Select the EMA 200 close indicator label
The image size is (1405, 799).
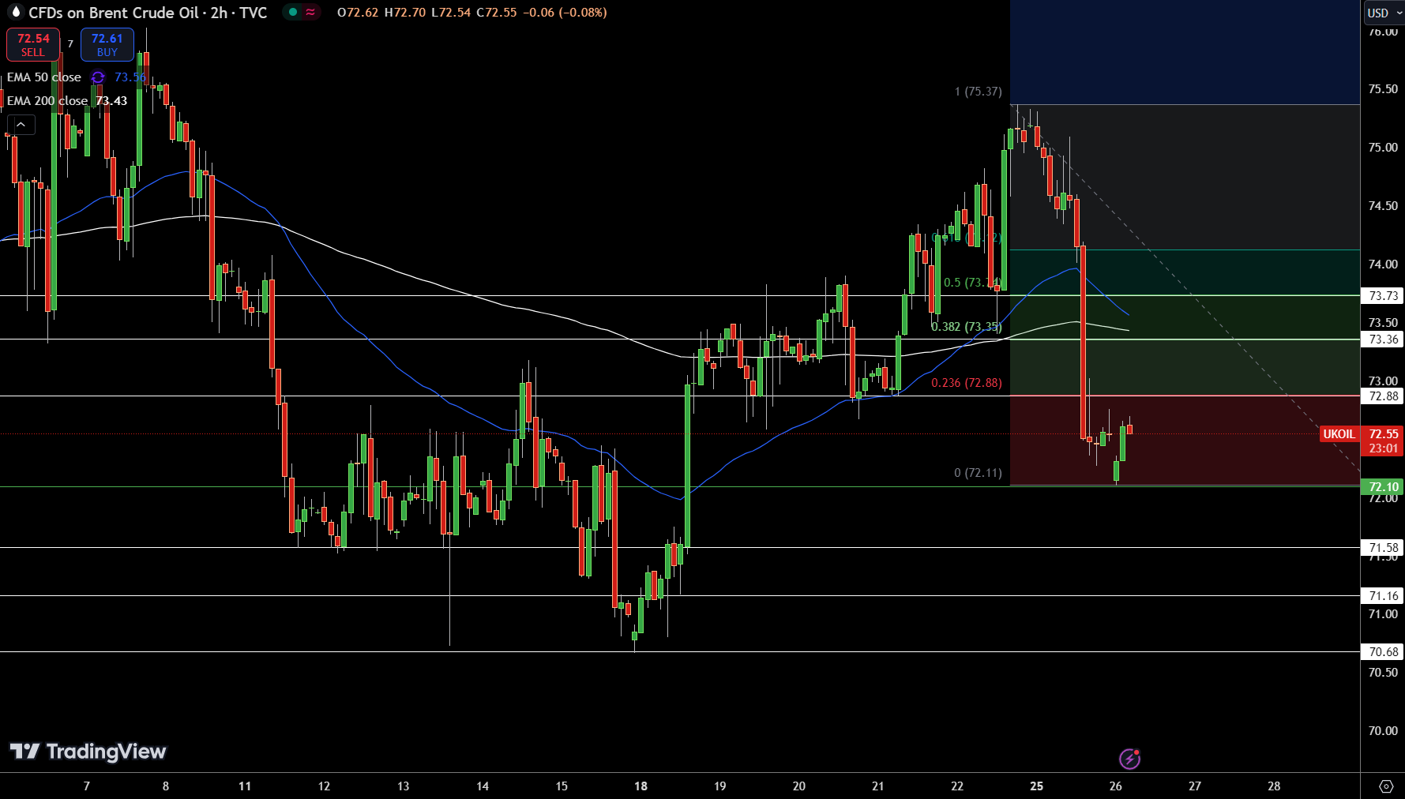47,101
